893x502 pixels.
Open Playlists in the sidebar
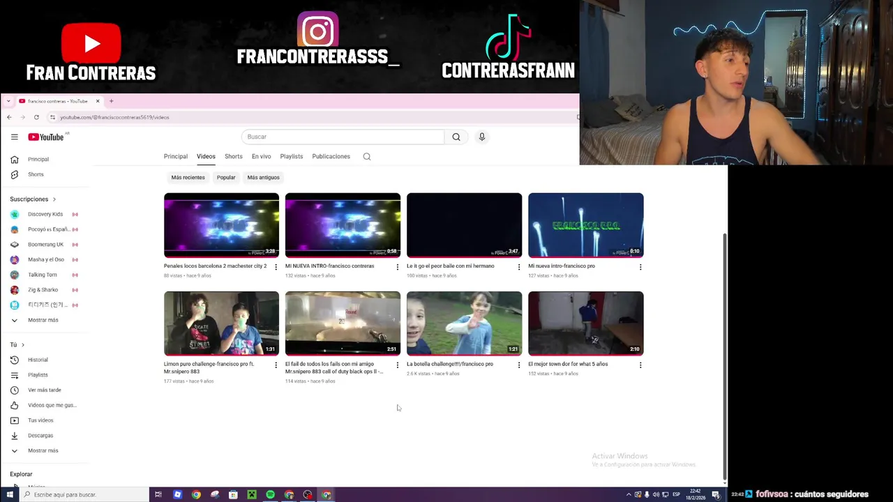(x=45, y=375)
